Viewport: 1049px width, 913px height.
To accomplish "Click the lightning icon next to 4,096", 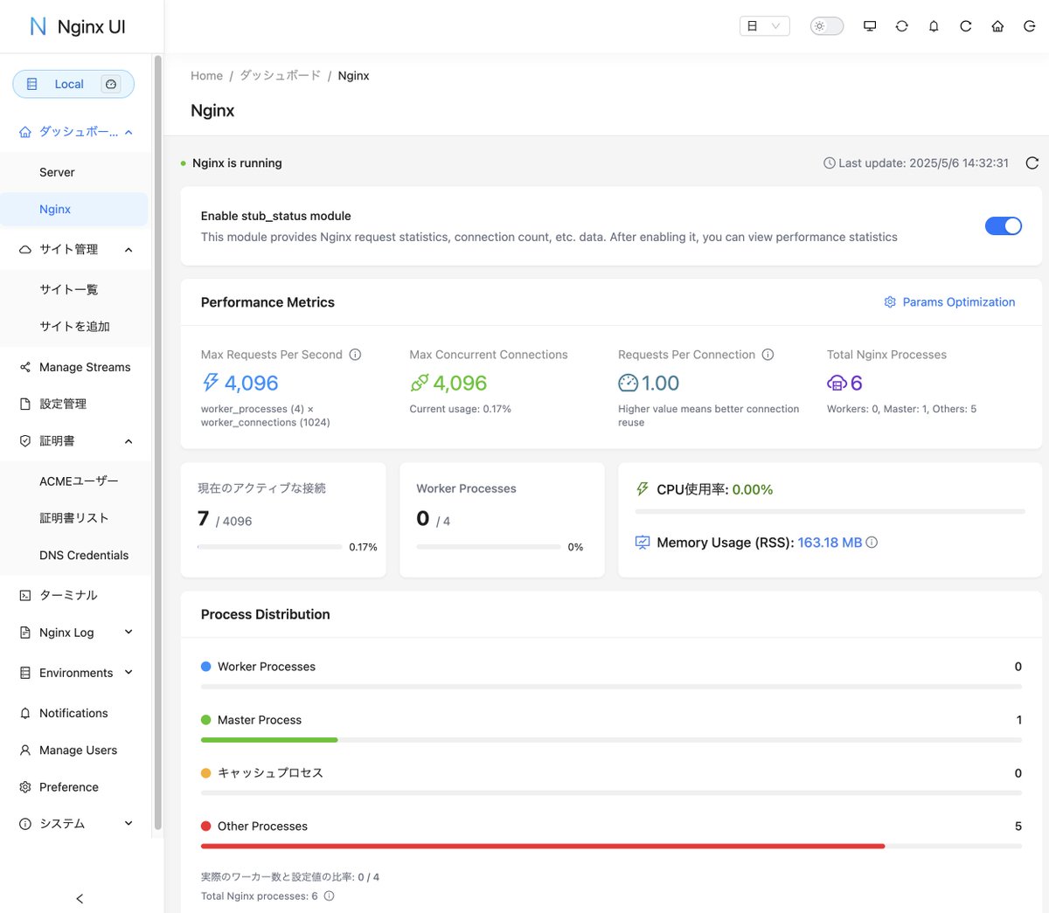I will (211, 383).
